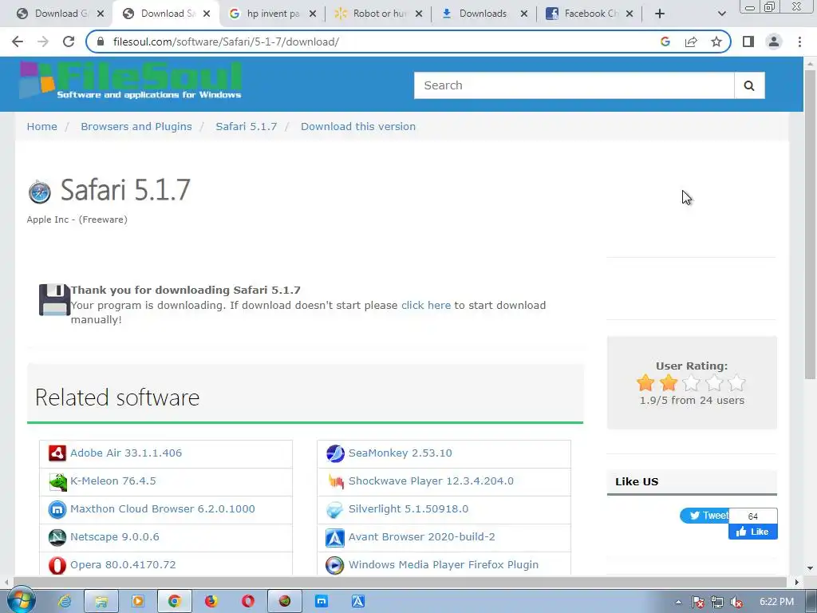Viewport: 817px width, 613px height.
Task: Click the SeaMonkey icon
Action: point(335,453)
